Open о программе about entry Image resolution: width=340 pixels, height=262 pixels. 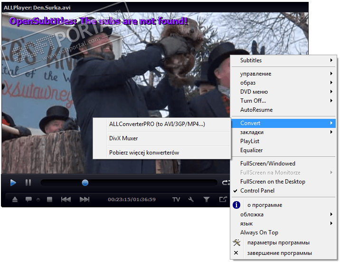tap(283, 205)
